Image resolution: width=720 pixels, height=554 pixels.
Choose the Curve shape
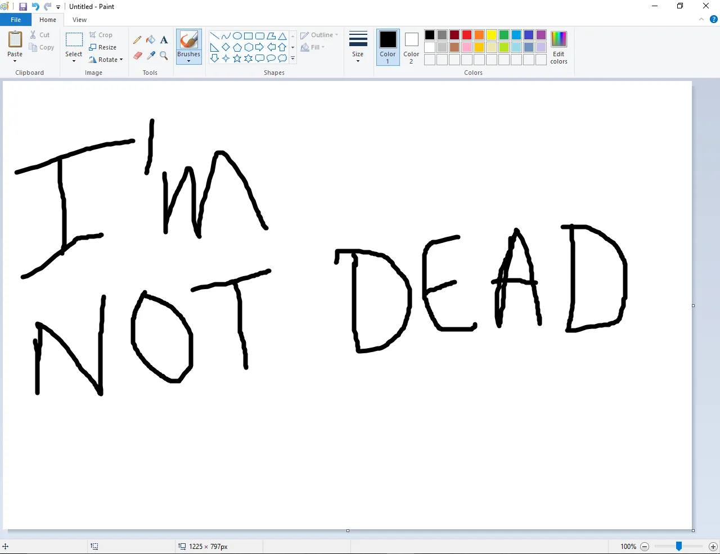pyautogui.click(x=226, y=36)
